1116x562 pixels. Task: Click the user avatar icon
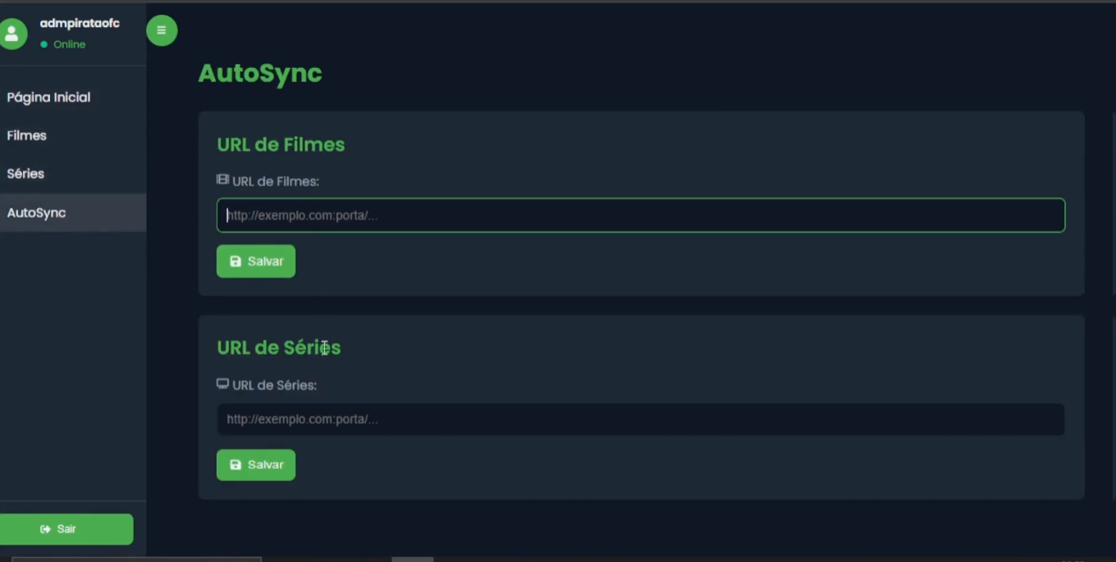(12, 34)
